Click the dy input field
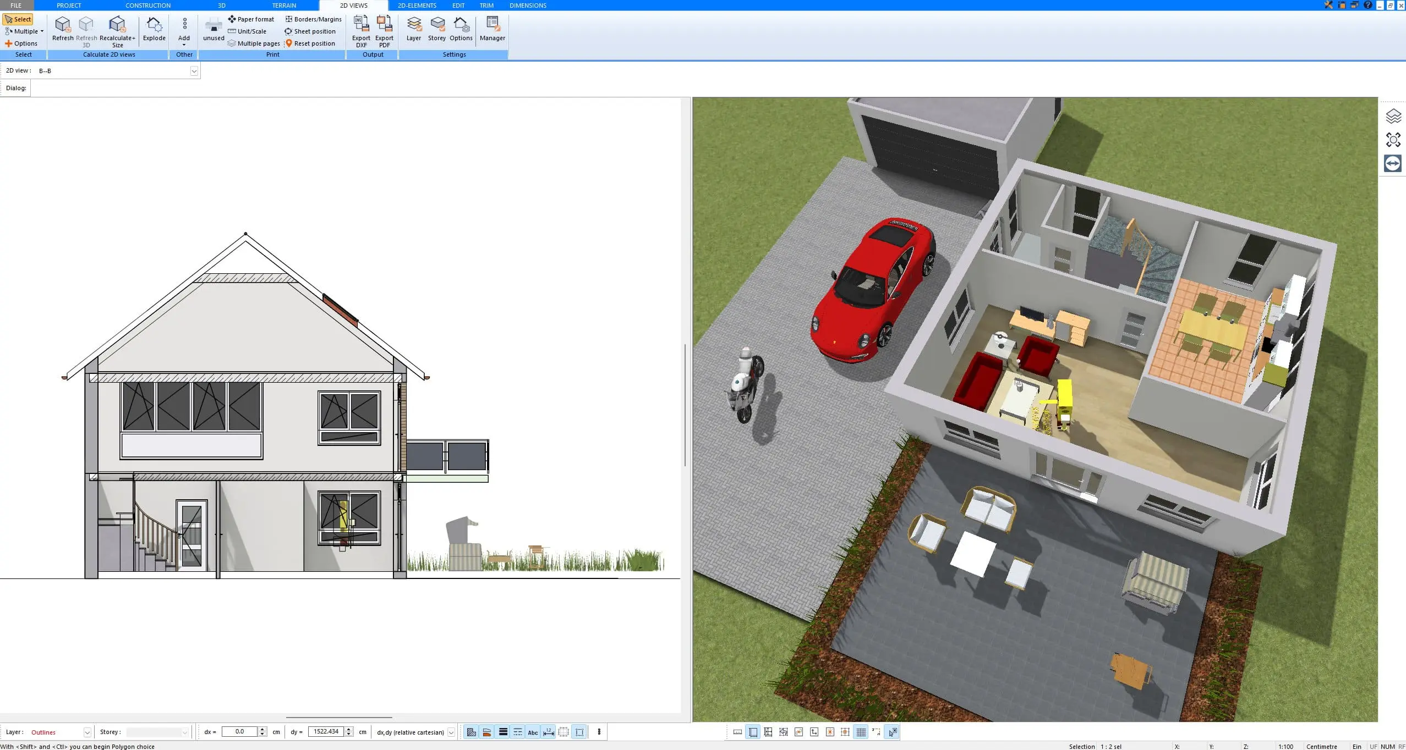 pyautogui.click(x=326, y=732)
